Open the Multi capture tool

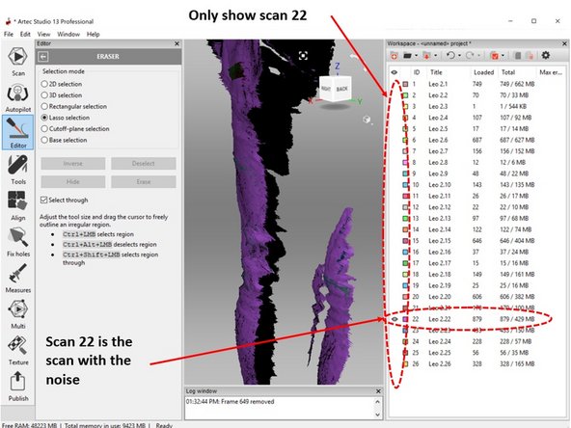[x=17, y=314]
